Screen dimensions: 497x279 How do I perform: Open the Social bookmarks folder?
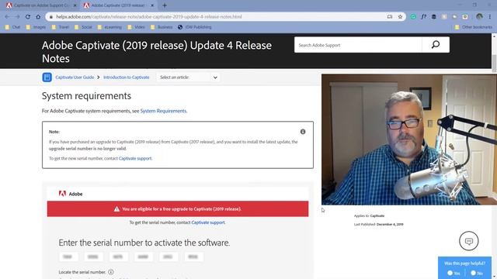pyautogui.click(x=83, y=27)
